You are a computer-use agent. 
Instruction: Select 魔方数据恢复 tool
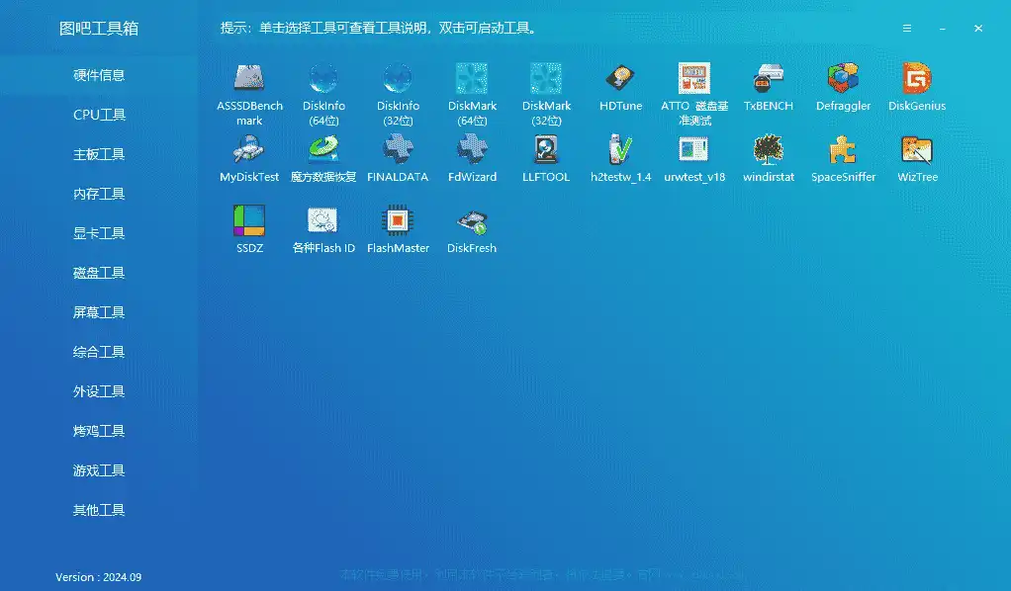(323, 149)
